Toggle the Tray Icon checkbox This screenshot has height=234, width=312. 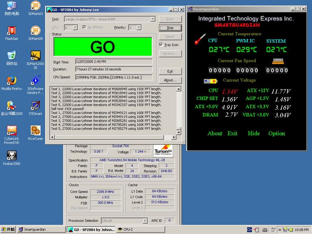click(161, 45)
